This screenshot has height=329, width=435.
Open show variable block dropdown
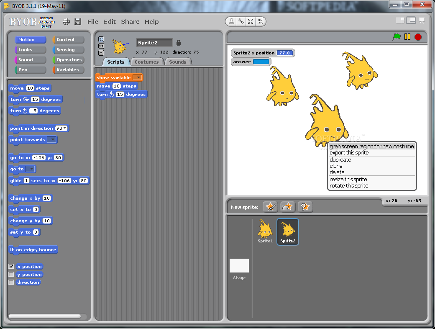click(x=137, y=77)
